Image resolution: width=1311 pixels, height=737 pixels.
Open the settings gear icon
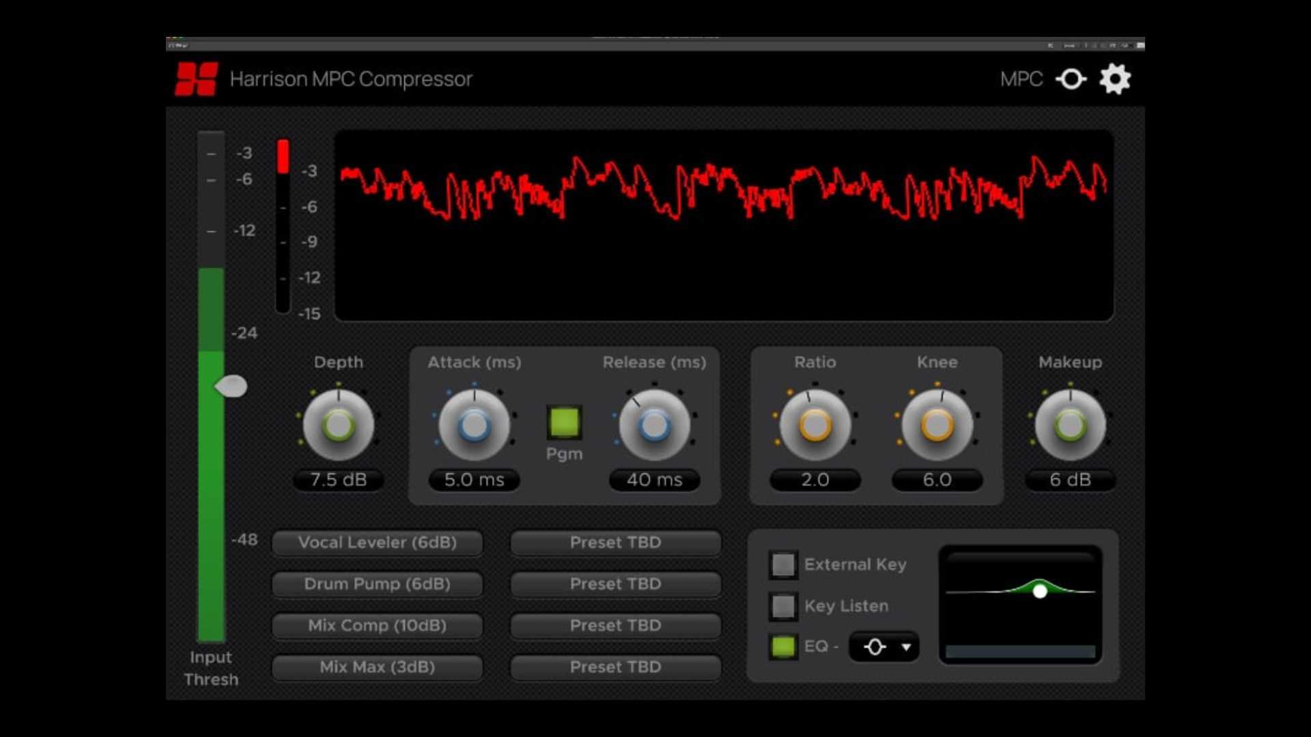[1115, 78]
